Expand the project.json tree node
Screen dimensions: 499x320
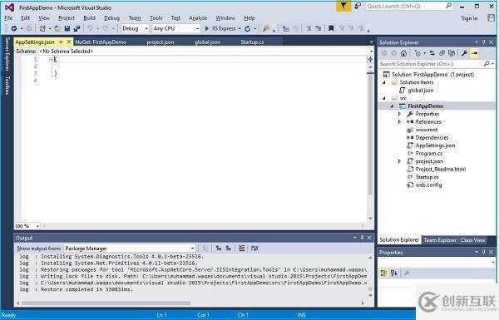coord(400,161)
